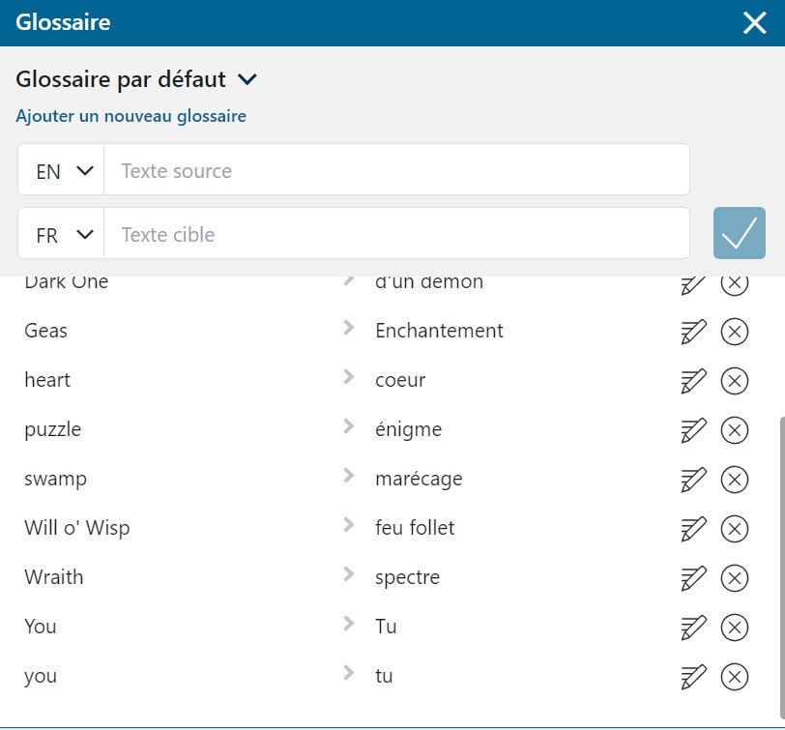This screenshot has height=730, width=785.
Task: Remove the Will o' Wisp entry
Action: point(735,529)
